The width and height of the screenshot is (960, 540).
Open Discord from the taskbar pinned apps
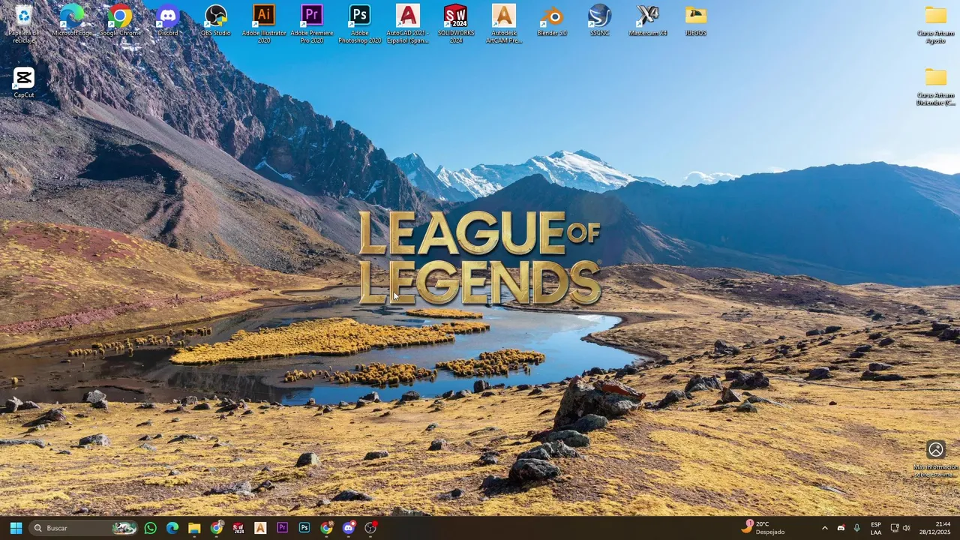(349, 528)
